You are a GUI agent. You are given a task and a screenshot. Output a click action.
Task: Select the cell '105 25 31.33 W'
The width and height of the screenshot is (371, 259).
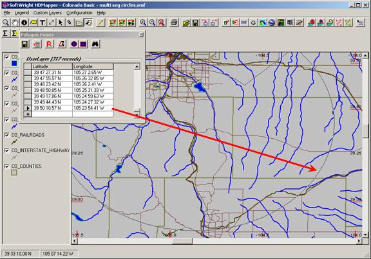[93, 90]
